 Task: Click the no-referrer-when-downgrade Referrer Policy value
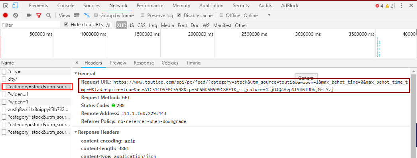[x=152, y=121]
